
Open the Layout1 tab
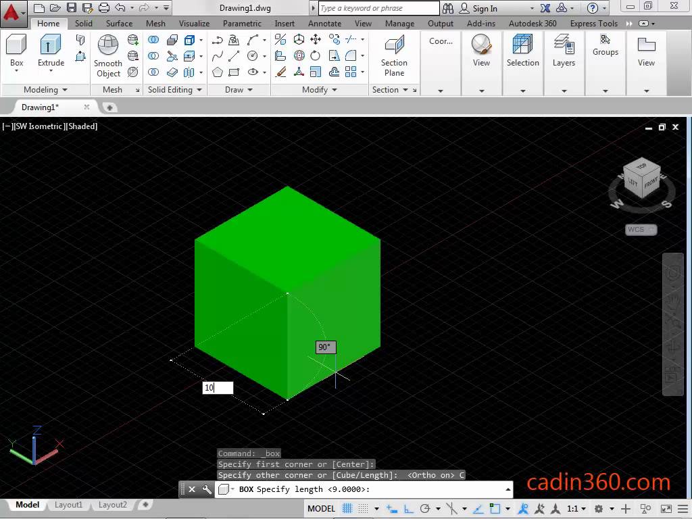coord(68,505)
